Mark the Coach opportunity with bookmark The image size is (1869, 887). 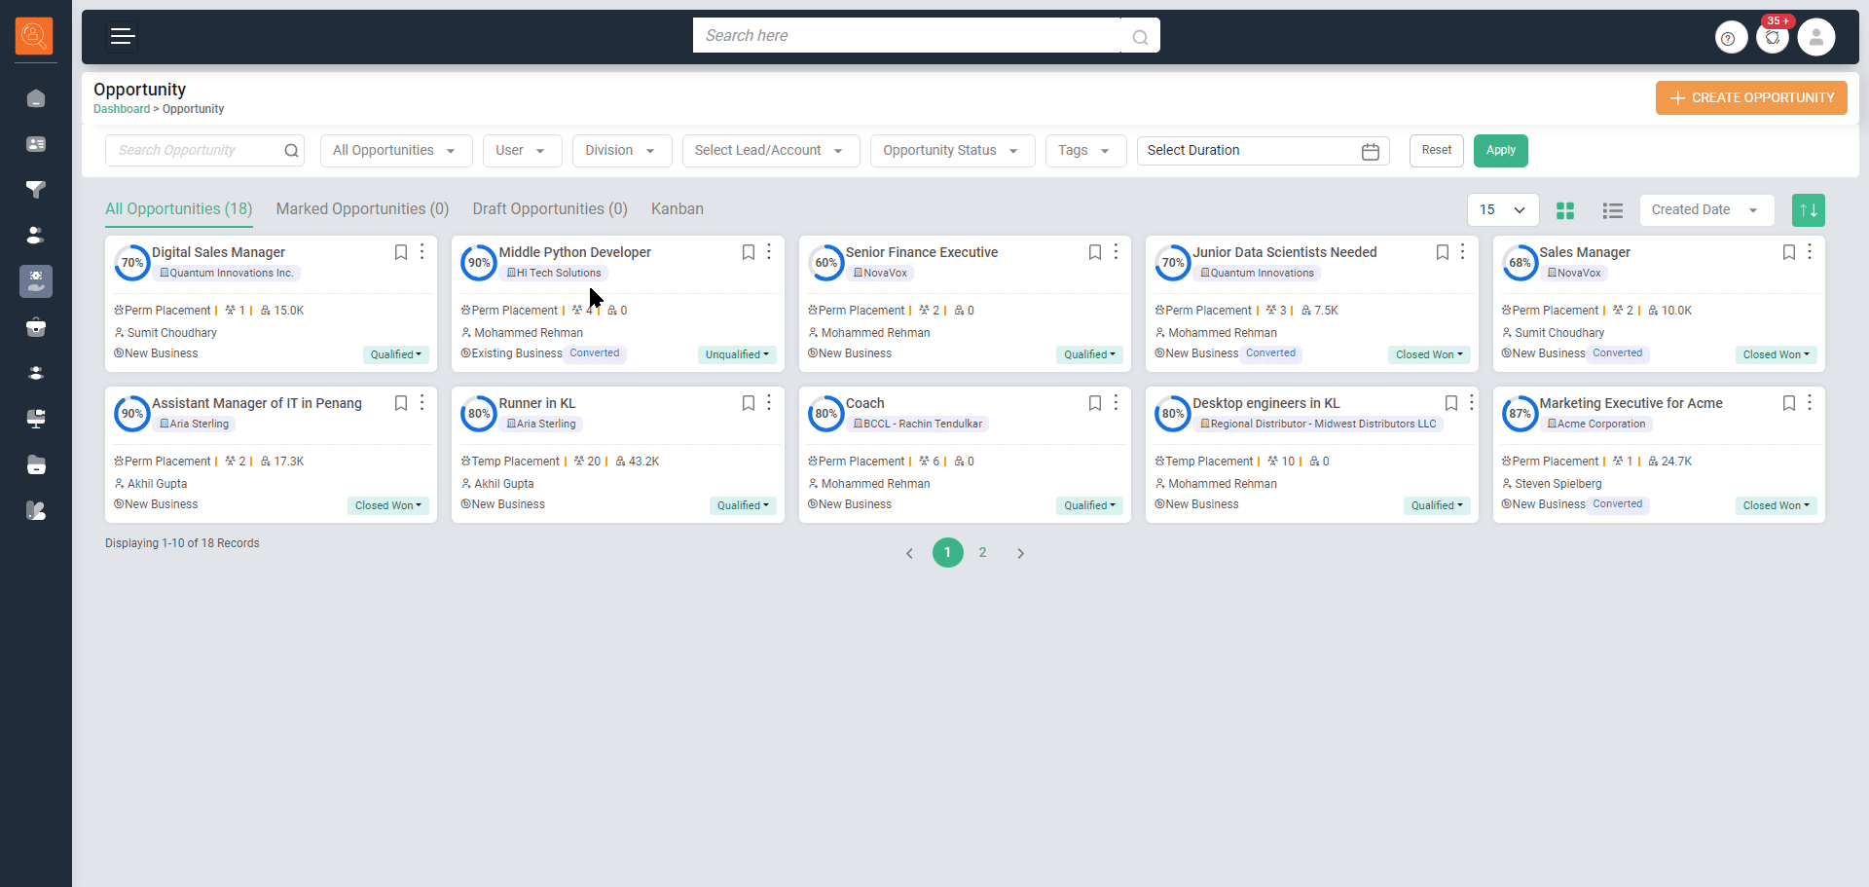click(1094, 403)
